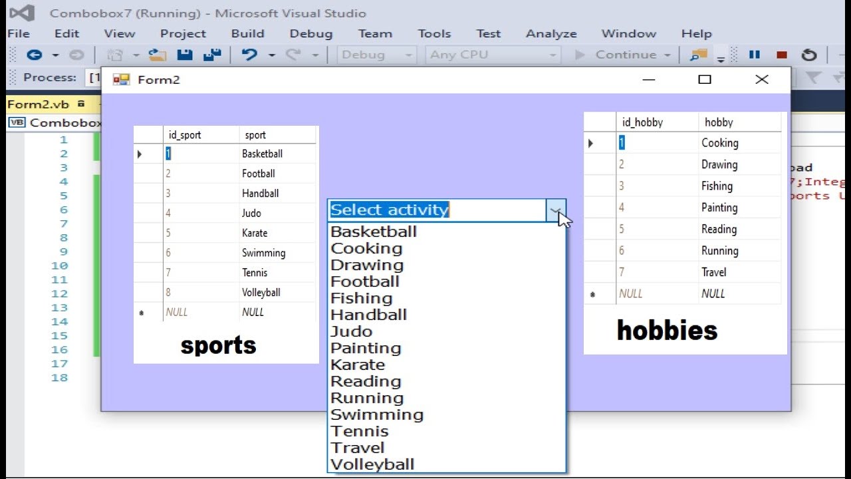Viewport: 851px width, 479px height.
Task: Click the Select activity text field
Action: [437, 210]
